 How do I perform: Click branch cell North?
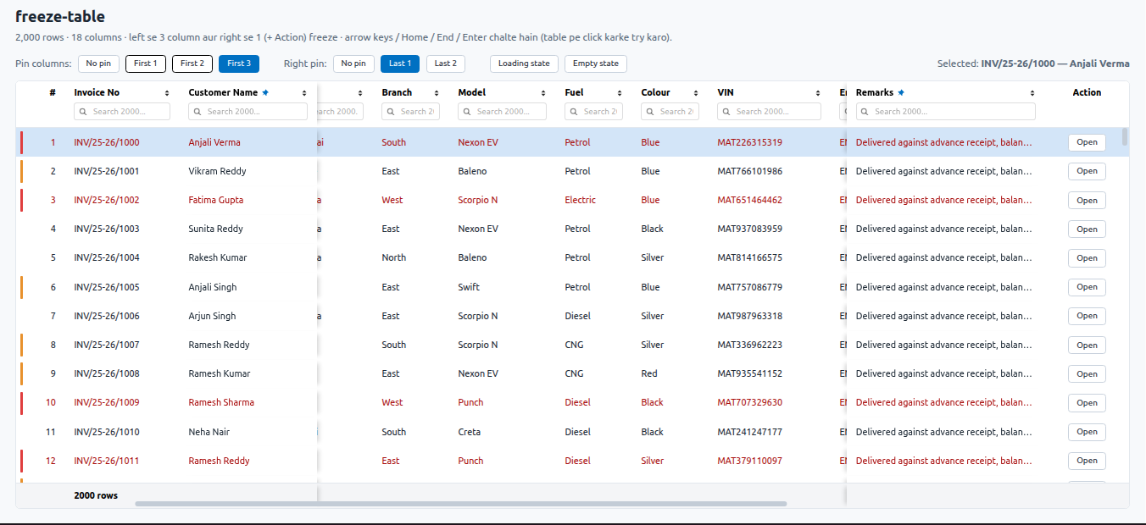[394, 257]
